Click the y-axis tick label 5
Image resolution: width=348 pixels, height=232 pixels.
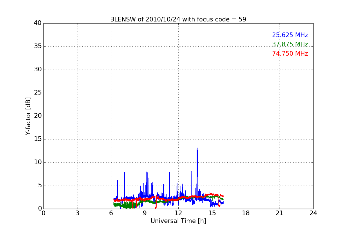coord(39,186)
